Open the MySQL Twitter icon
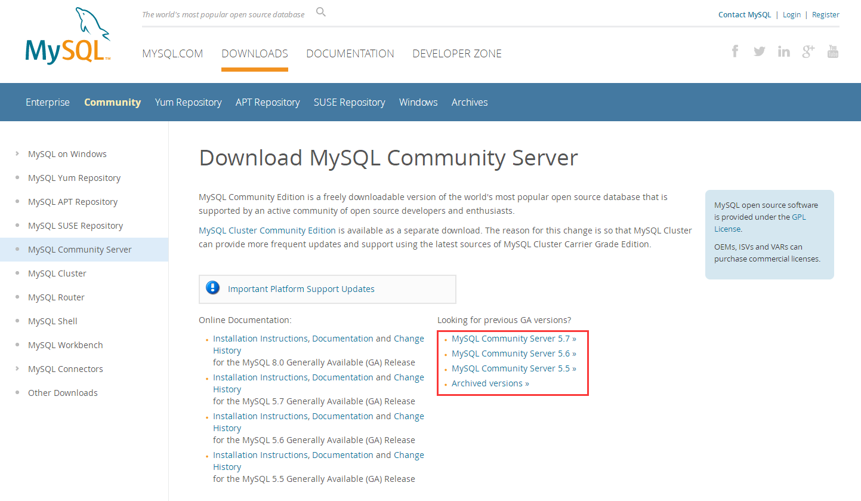This screenshot has height=501, width=861. (759, 51)
